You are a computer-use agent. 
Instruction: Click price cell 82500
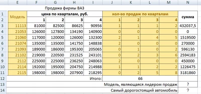pos(55,26)
